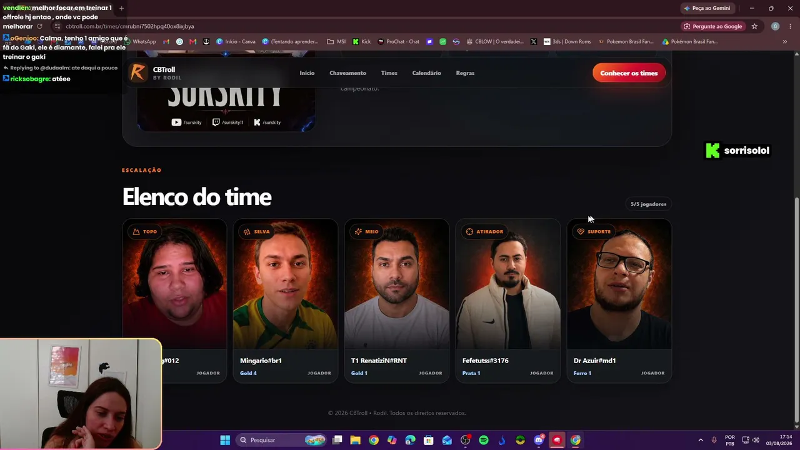Open Discord from the taskbar
Image resolution: width=800 pixels, height=450 pixels.
539,440
